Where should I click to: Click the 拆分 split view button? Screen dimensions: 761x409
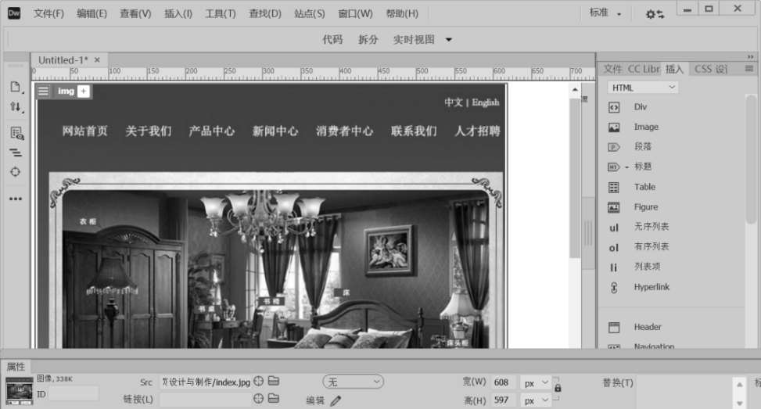point(368,39)
